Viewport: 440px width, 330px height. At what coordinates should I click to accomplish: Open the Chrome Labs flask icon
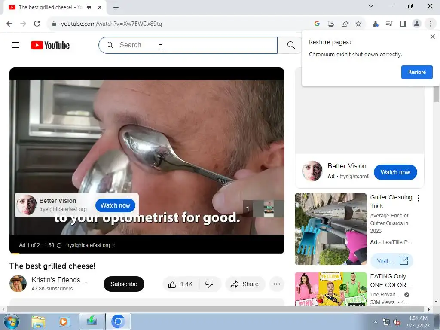(x=375, y=24)
